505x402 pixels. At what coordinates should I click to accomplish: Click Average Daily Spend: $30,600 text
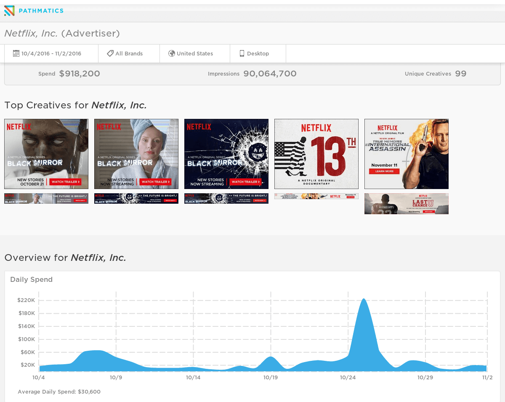[59, 391]
